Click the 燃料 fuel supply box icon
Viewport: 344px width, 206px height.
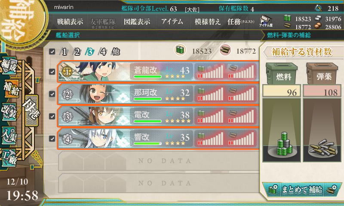(x=282, y=73)
